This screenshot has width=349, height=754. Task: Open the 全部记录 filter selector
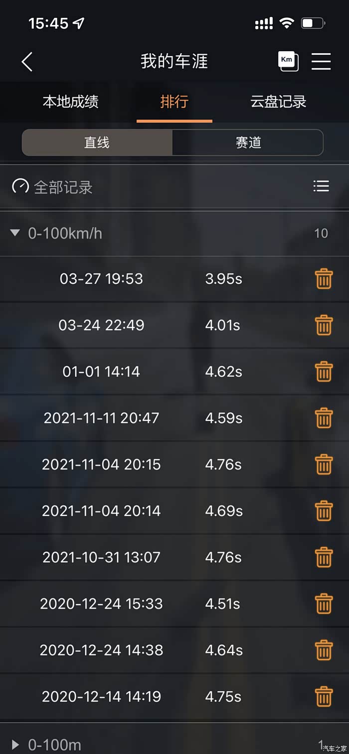click(53, 187)
